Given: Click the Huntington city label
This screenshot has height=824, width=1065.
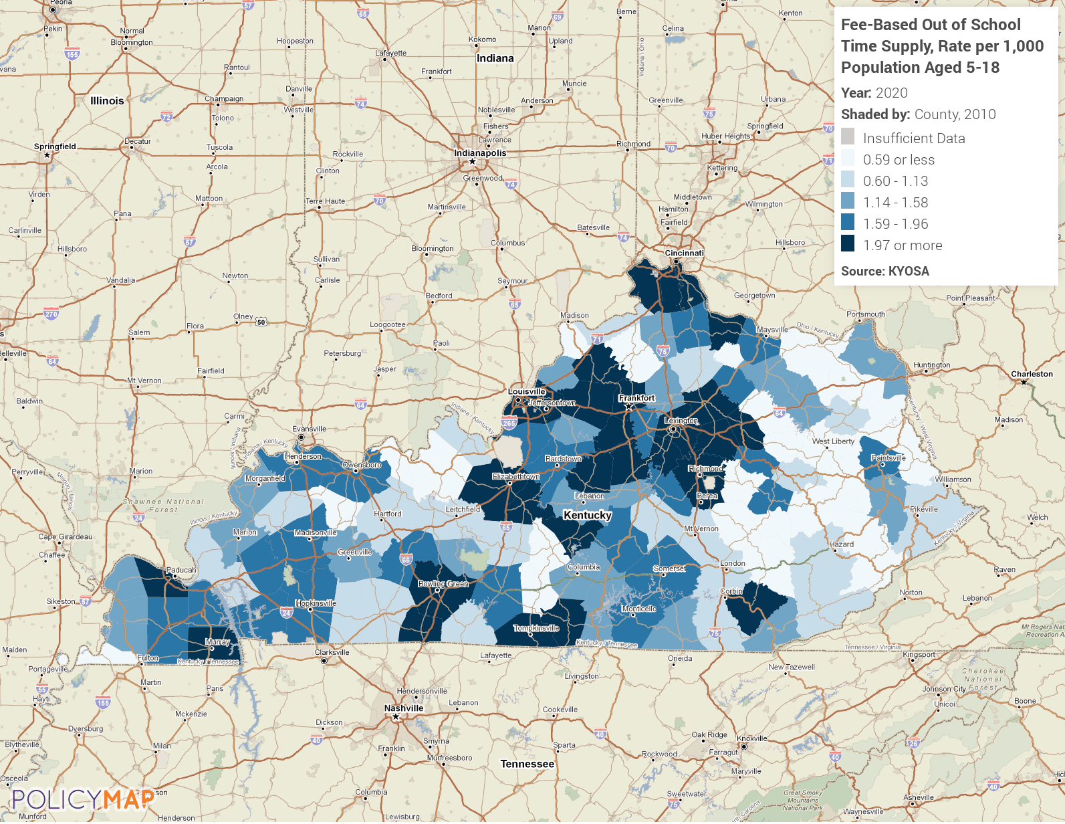Looking at the screenshot, I should [932, 365].
